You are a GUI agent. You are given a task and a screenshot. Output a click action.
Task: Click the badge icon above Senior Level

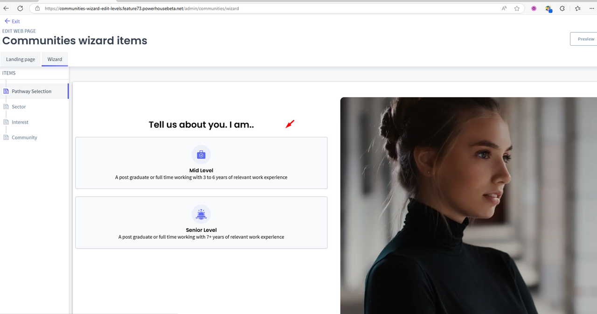(201, 214)
